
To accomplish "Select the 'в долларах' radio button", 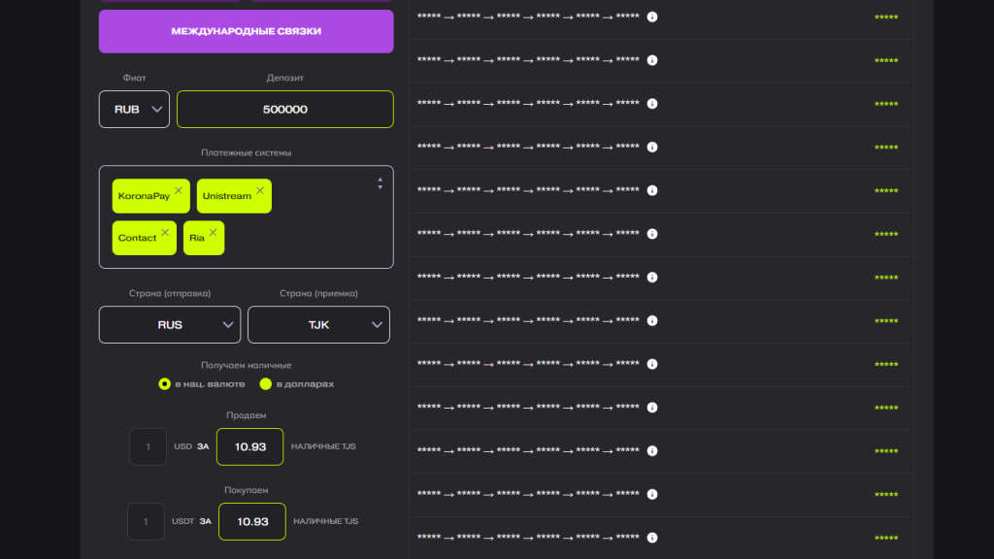I will click(x=265, y=384).
